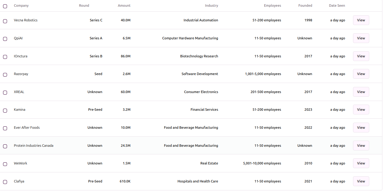Image resolution: width=383 pixels, height=191 pixels.
Task: Click View button for QpiAI
Action: pos(361,38)
